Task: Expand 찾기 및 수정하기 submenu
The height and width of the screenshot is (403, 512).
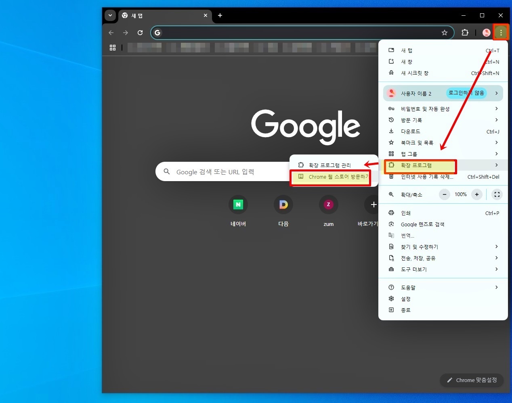Action: [x=443, y=247]
